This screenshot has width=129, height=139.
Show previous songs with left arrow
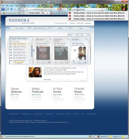click(33, 51)
